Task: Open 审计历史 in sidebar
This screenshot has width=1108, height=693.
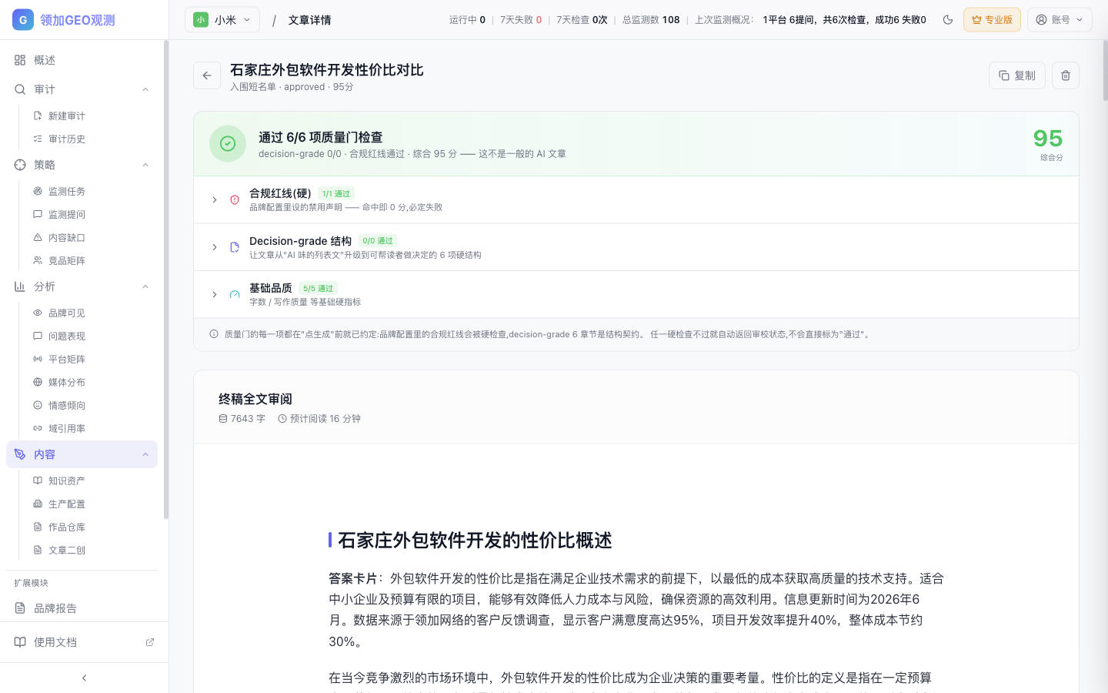Action: (66, 139)
